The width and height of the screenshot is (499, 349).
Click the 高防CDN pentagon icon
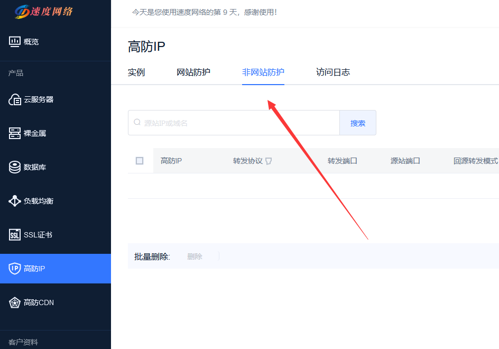click(x=15, y=302)
